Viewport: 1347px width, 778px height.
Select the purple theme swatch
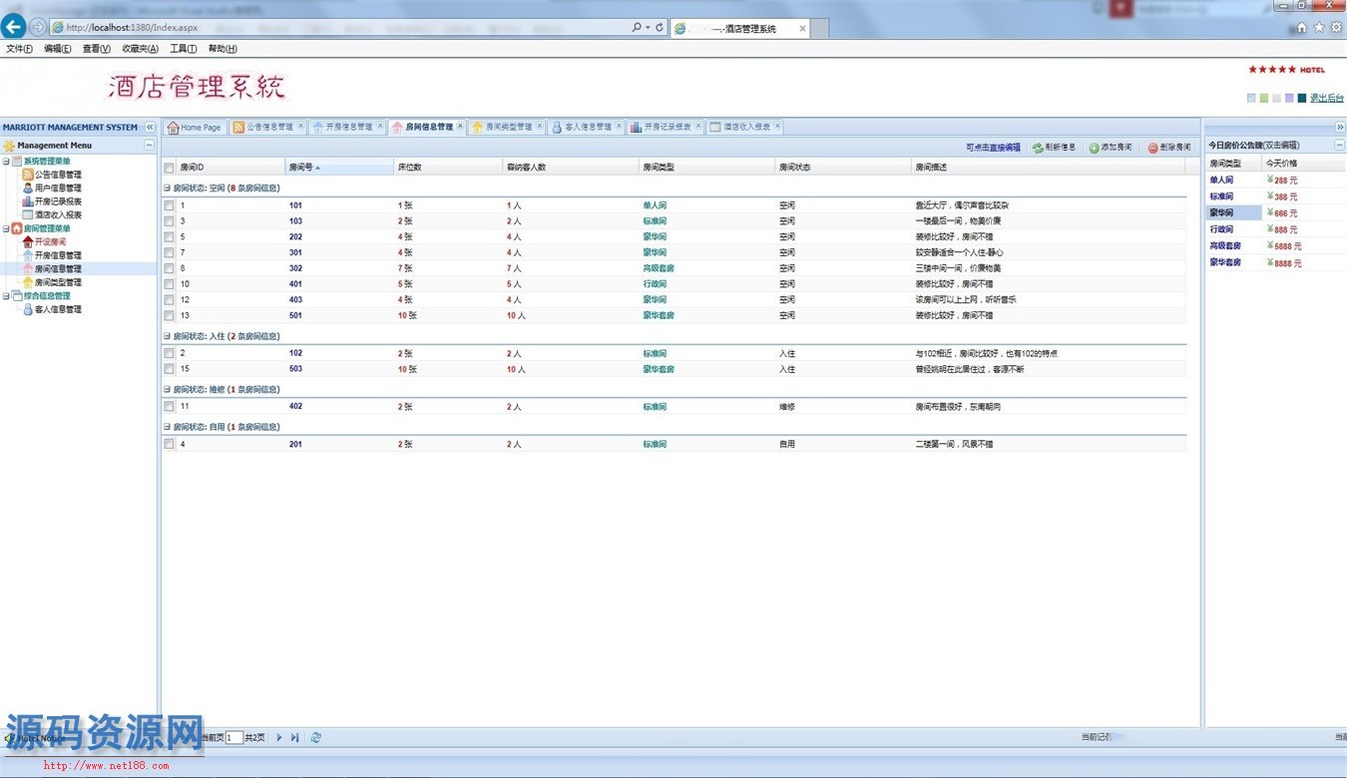point(1289,98)
